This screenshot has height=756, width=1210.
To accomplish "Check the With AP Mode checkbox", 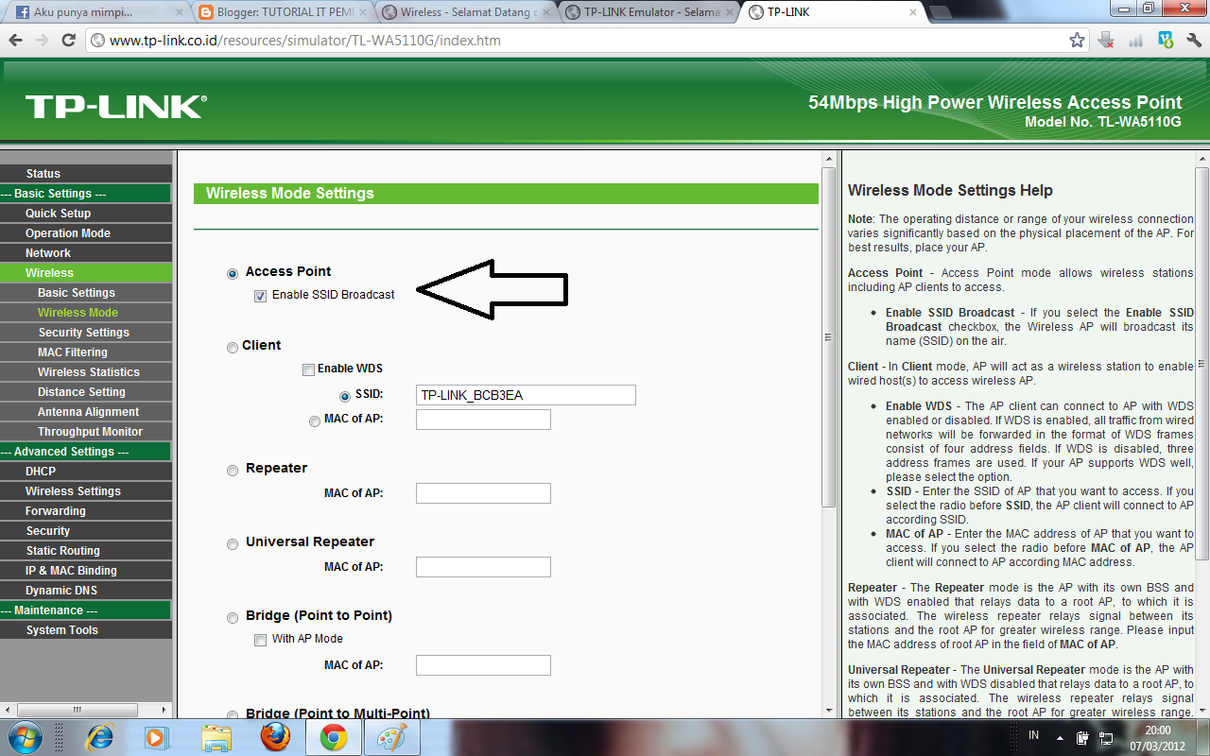I will (260, 640).
